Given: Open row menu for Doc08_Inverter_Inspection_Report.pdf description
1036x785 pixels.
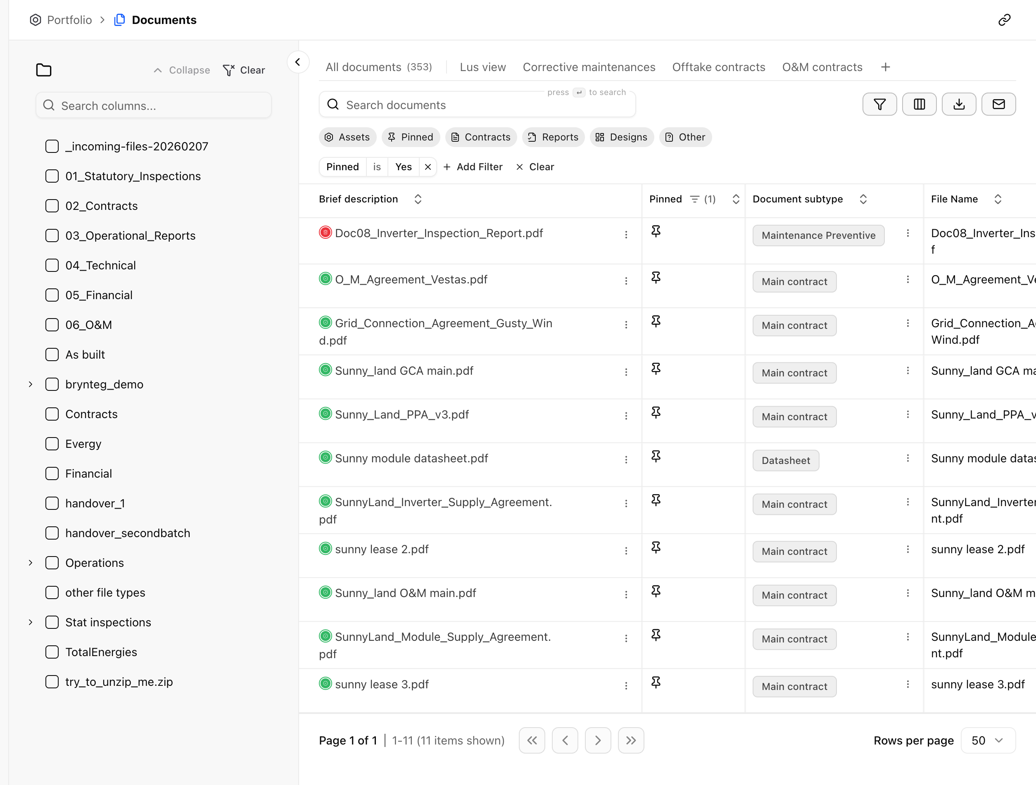Looking at the screenshot, I should (x=626, y=235).
